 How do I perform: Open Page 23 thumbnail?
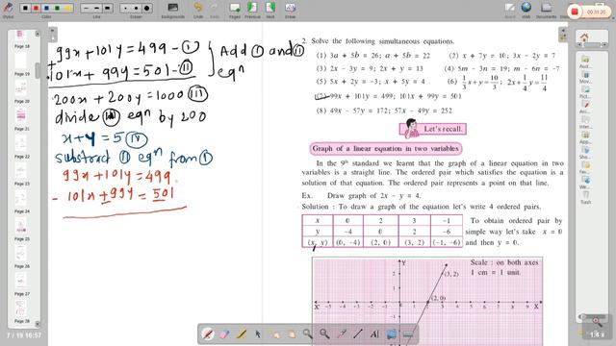[x=21, y=173]
